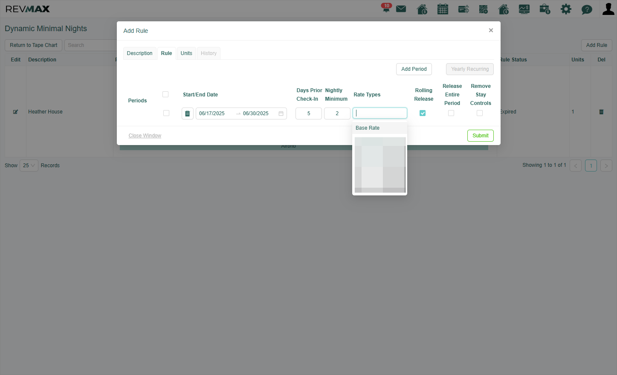Submit the rule form

[481, 136]
